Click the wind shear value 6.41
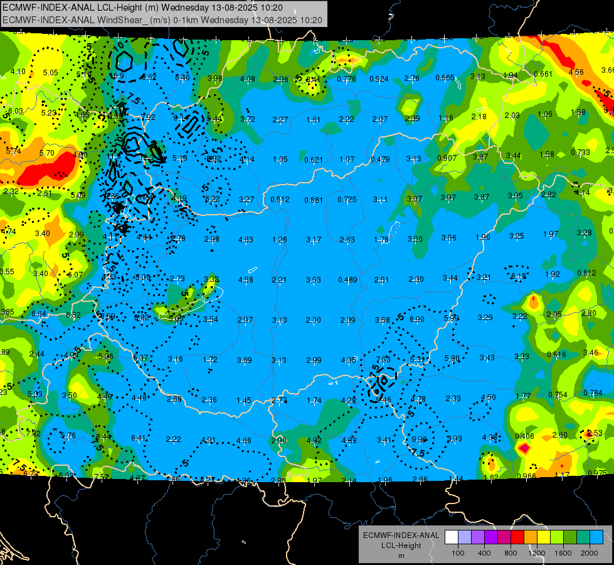The height and width of the screenshot is (565, 614). [x=138, y=438]
